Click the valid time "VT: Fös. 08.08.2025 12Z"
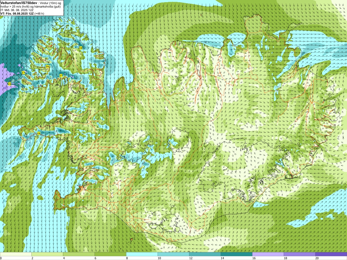The image size is (347, 260). (x=17, y=14)
